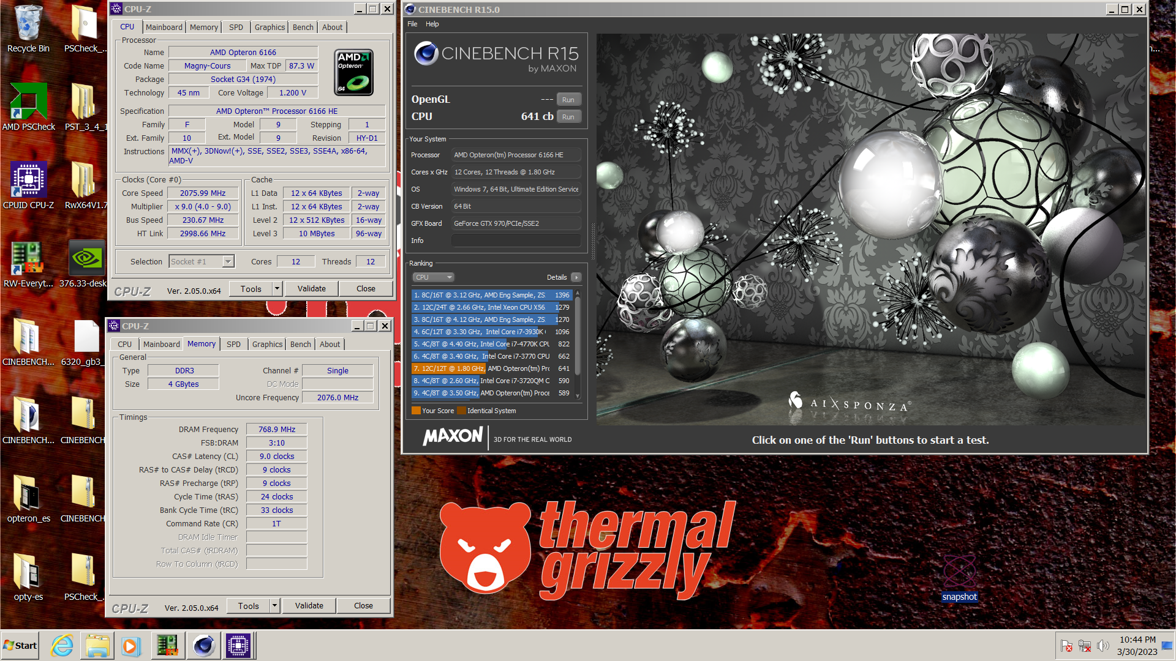
Task: Select ranking row '8C/16T @ 4.12 GHz, AMD Eng Sample'
Action: (x=492, y=319)
